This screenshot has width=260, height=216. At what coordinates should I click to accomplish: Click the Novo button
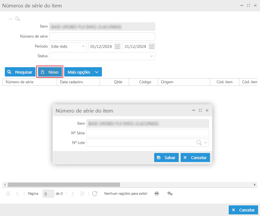point(50,72)
